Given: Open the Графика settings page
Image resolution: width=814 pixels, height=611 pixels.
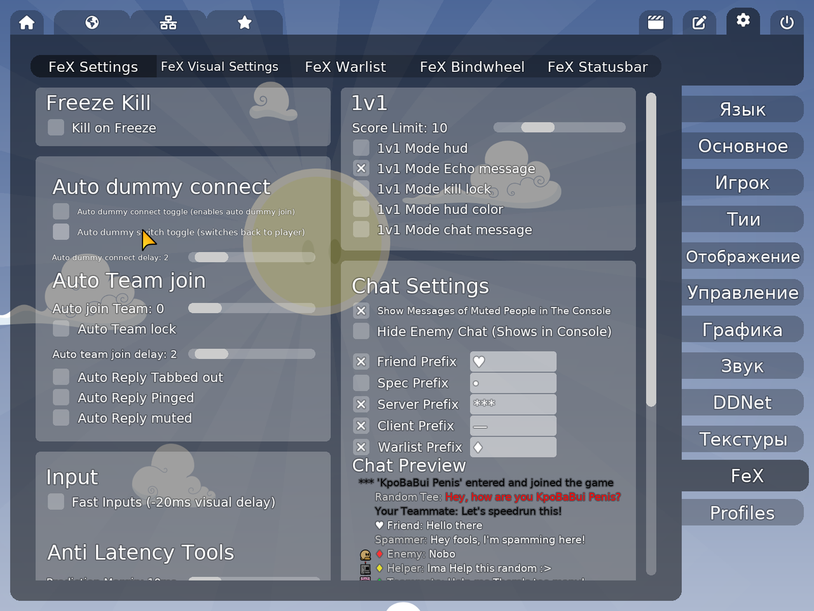Looking at the screenshot, I should tap(742, 329).
